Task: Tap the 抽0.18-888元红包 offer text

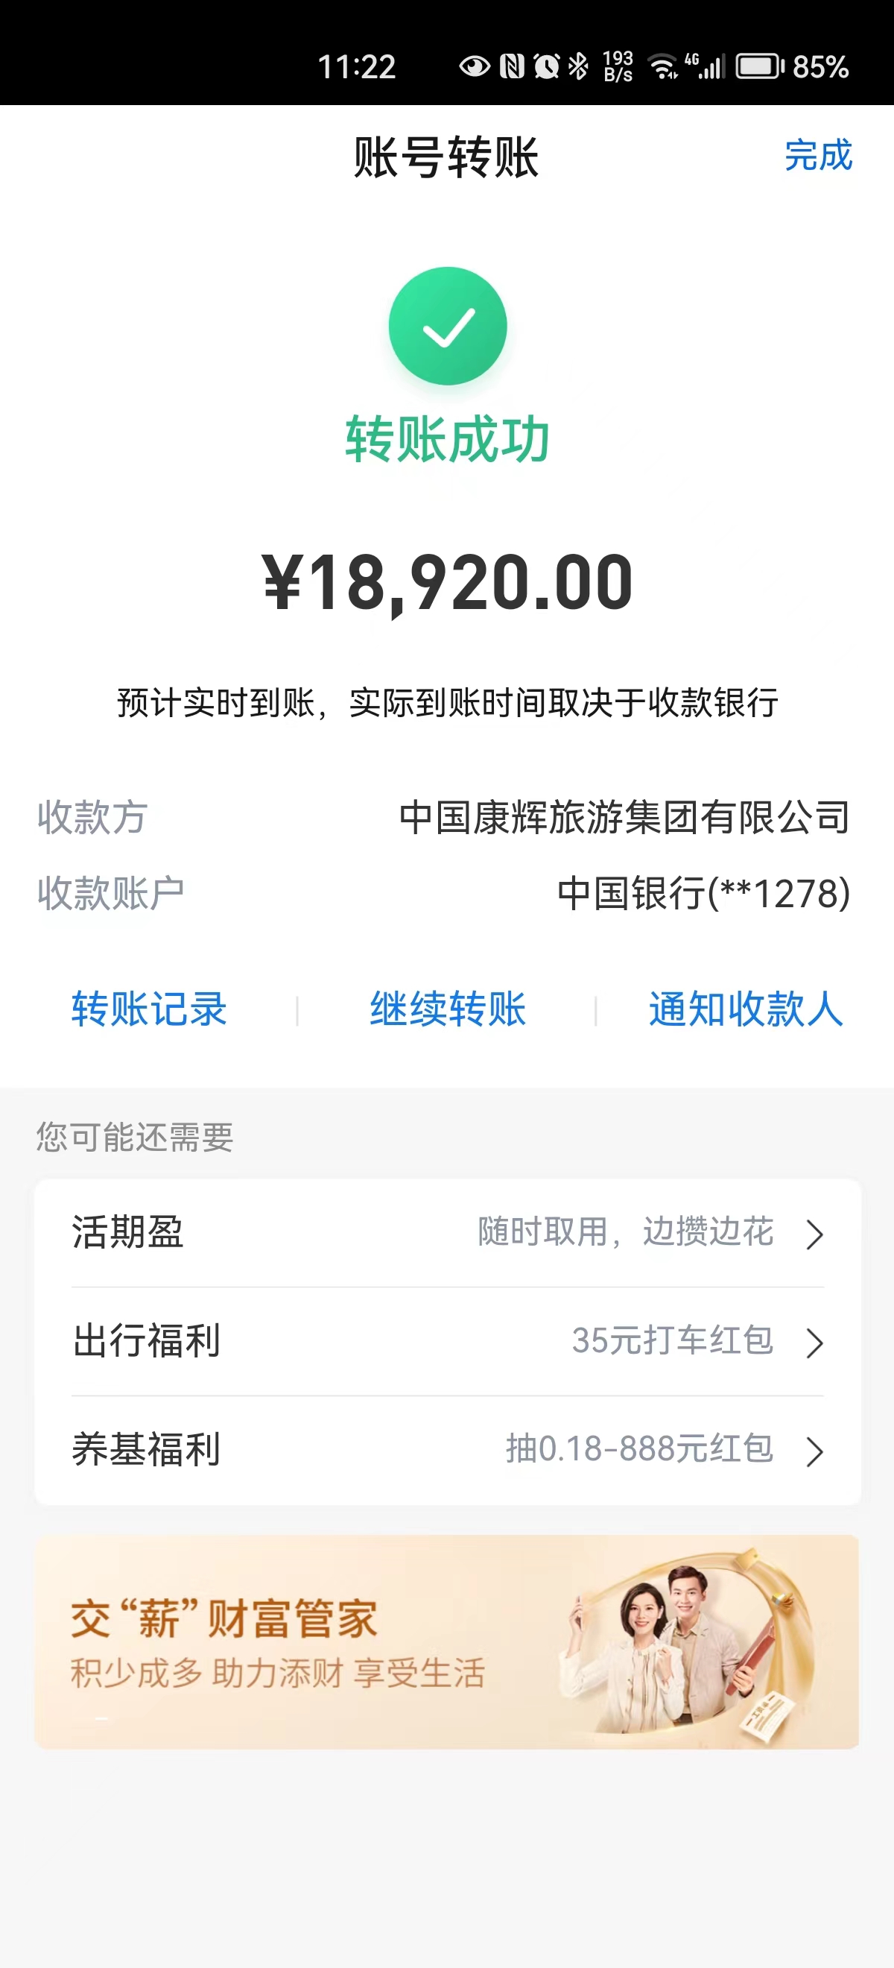Action: pos(639,1449)
